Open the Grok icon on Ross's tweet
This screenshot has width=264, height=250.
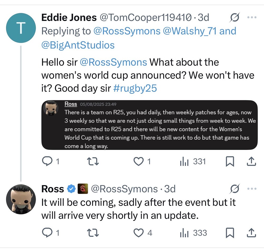click(234, 189)
